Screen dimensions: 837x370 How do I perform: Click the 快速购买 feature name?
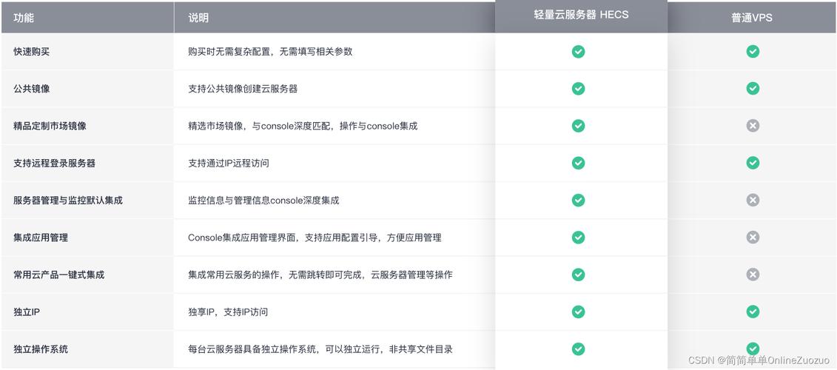(x=32, y=52)
